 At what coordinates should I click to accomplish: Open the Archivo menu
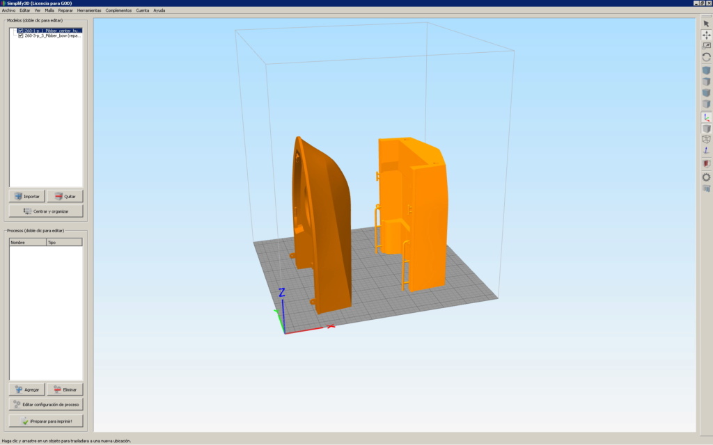[8, 10]
